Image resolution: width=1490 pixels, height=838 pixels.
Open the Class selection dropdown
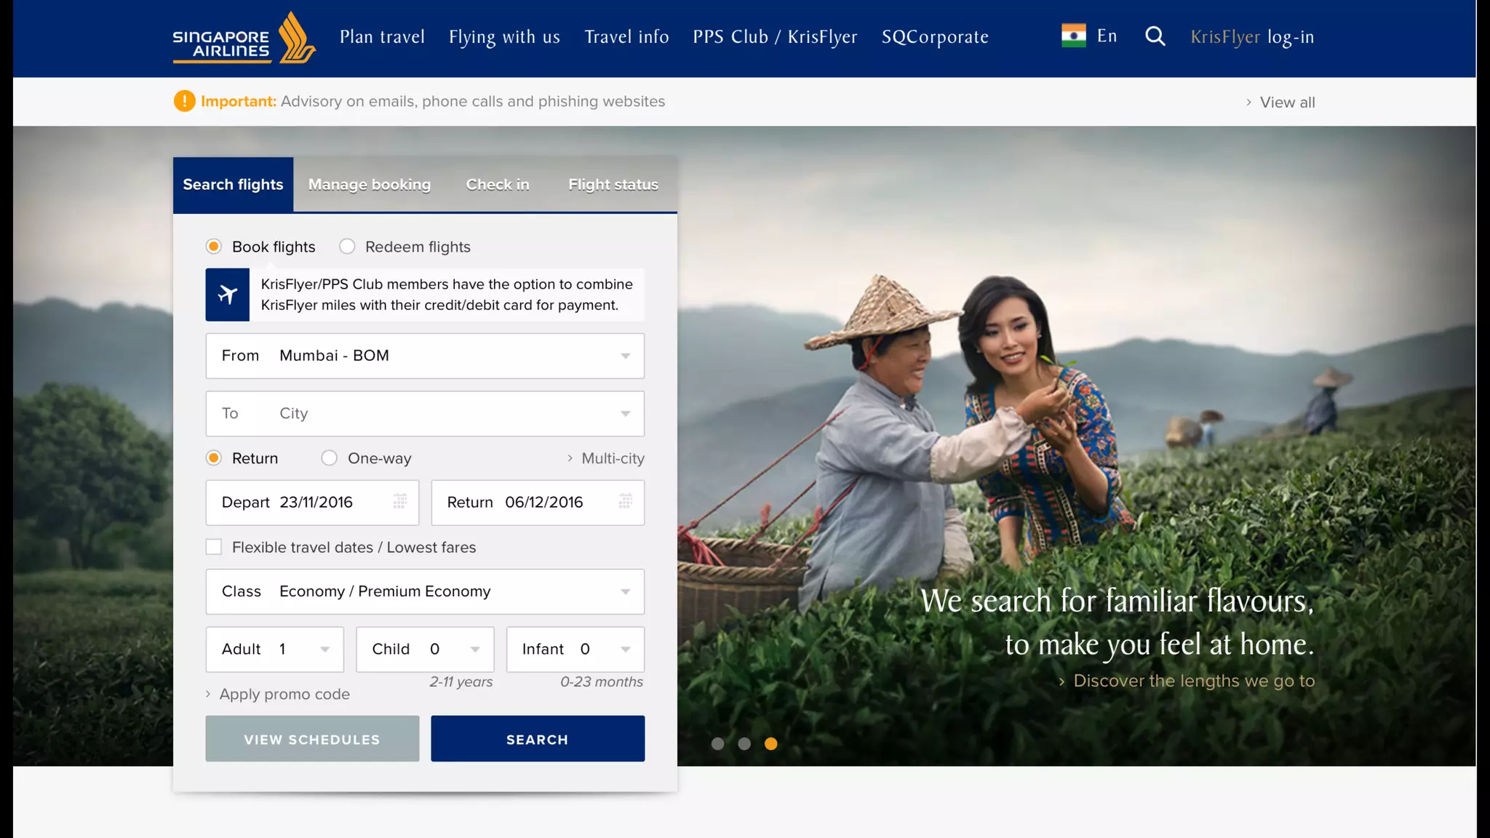pos(625,591)
